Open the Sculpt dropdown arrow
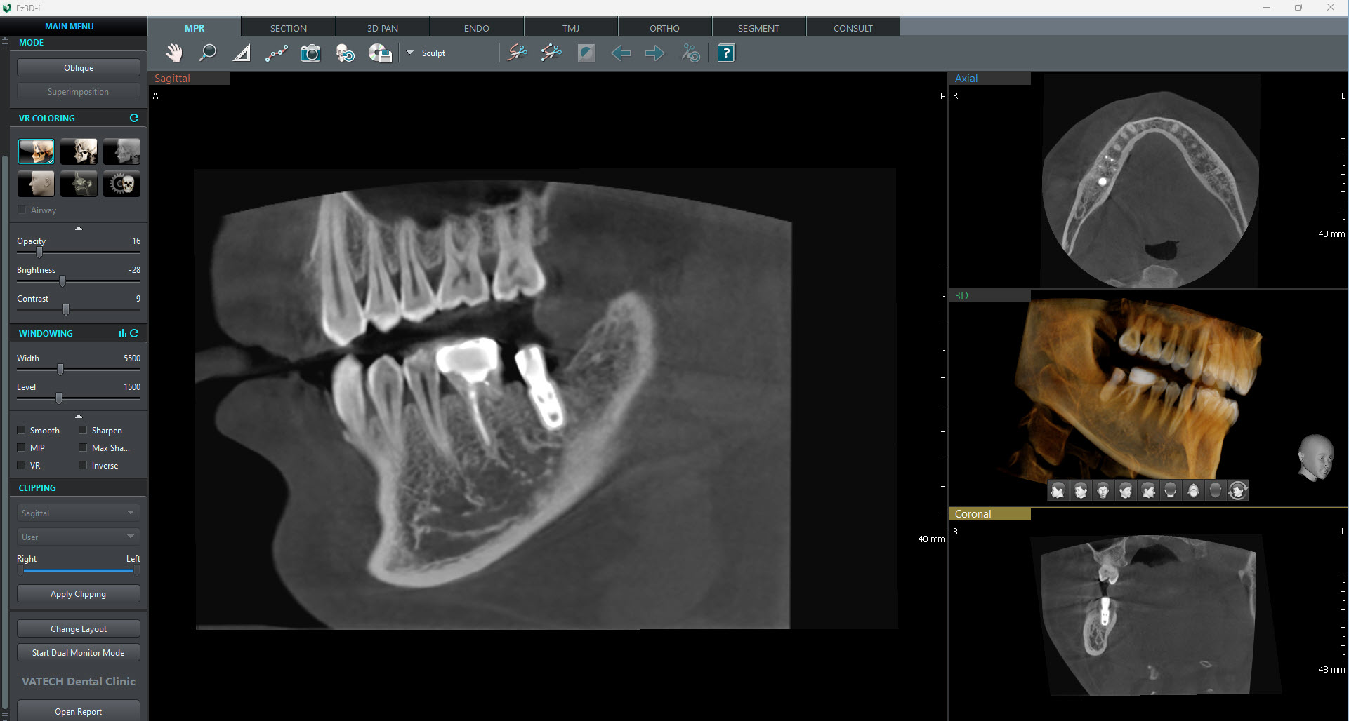Image resolution: width=1349 pixels, height=721 pixels. 410,53
